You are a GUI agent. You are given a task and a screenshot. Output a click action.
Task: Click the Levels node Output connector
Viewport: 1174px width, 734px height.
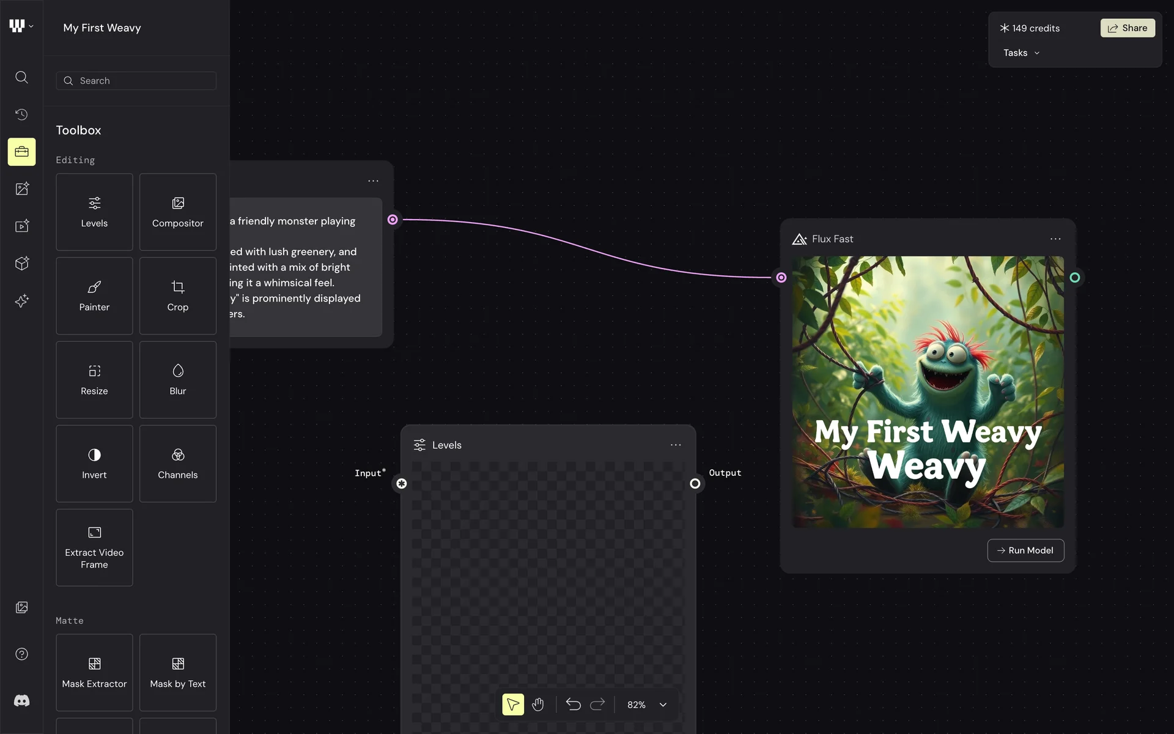[x=695, y=484]
